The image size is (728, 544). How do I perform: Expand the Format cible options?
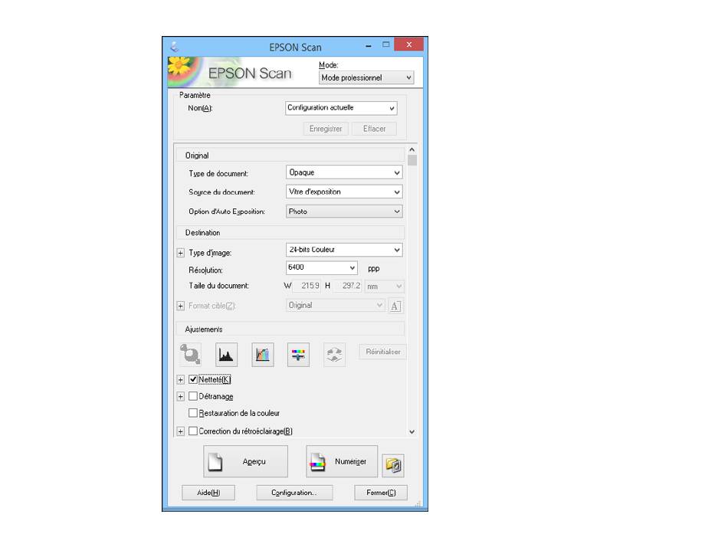[x=181, y=306]
